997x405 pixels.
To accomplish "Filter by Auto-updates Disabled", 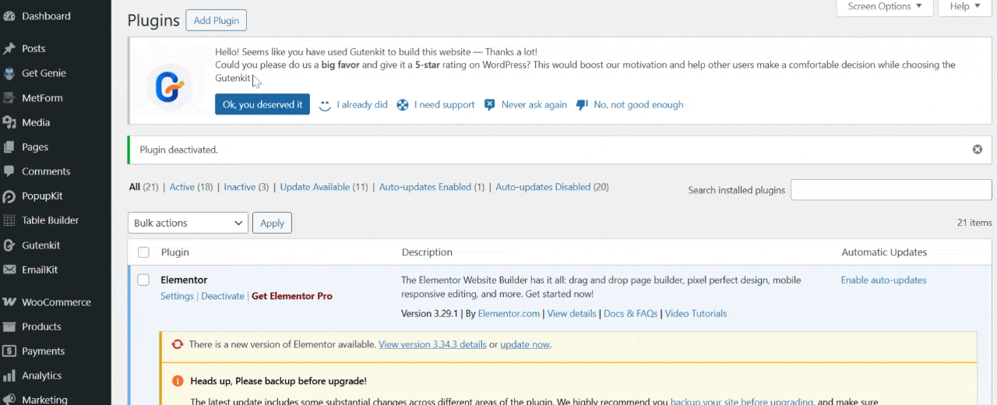I will click(x=543, y=187).
